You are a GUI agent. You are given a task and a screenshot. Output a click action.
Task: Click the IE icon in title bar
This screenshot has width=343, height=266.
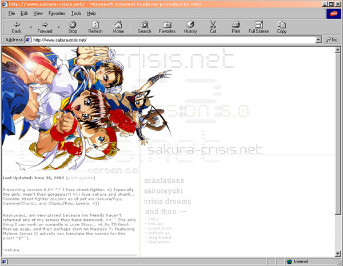coord(5,4)
